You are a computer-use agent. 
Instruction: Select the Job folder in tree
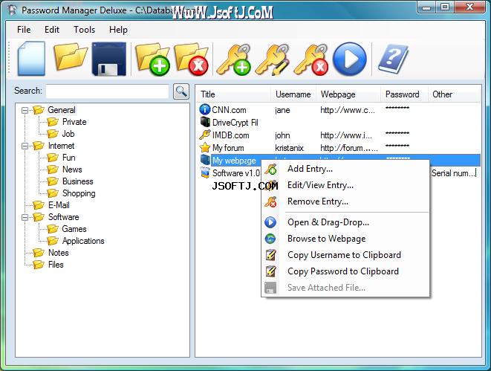68,134
